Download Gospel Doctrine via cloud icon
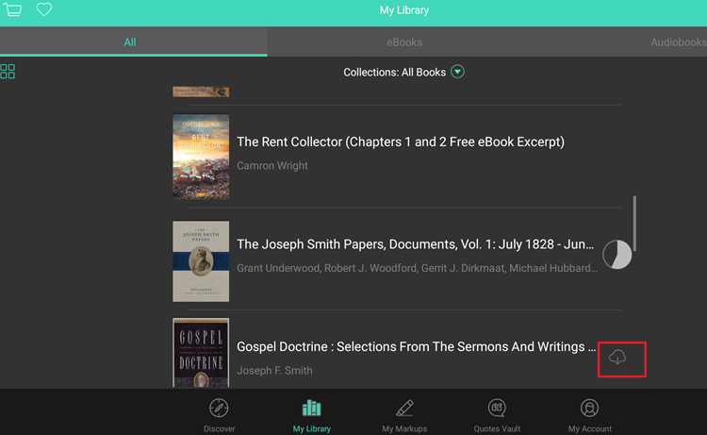Viewport: 707px width, 435px height. 617,358
